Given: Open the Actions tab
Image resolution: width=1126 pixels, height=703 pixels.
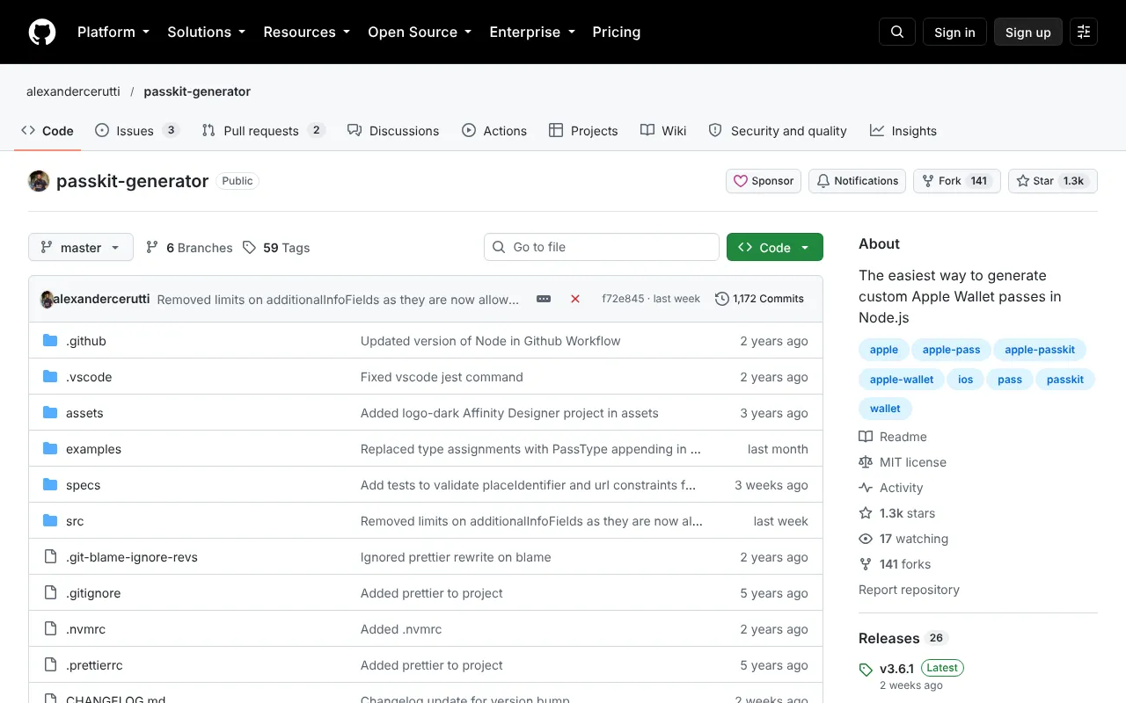Looking at the screenshot, I should (494, 131).
